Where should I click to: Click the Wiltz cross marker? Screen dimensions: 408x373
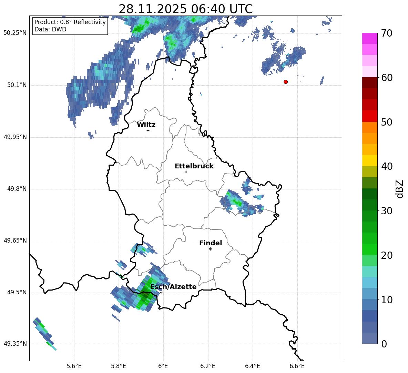click(148, 130)
